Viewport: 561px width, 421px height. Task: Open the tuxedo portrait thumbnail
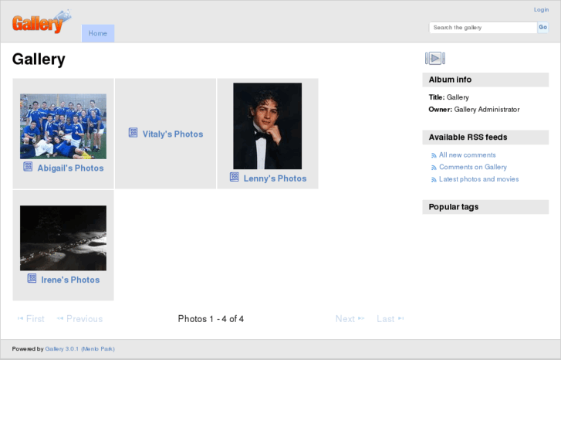coord(268,126)
